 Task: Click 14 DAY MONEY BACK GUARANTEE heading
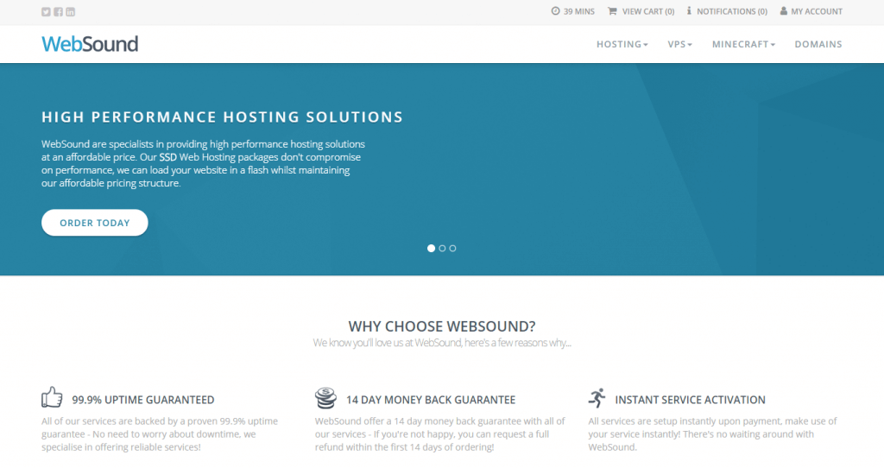(x=431, y=400)
